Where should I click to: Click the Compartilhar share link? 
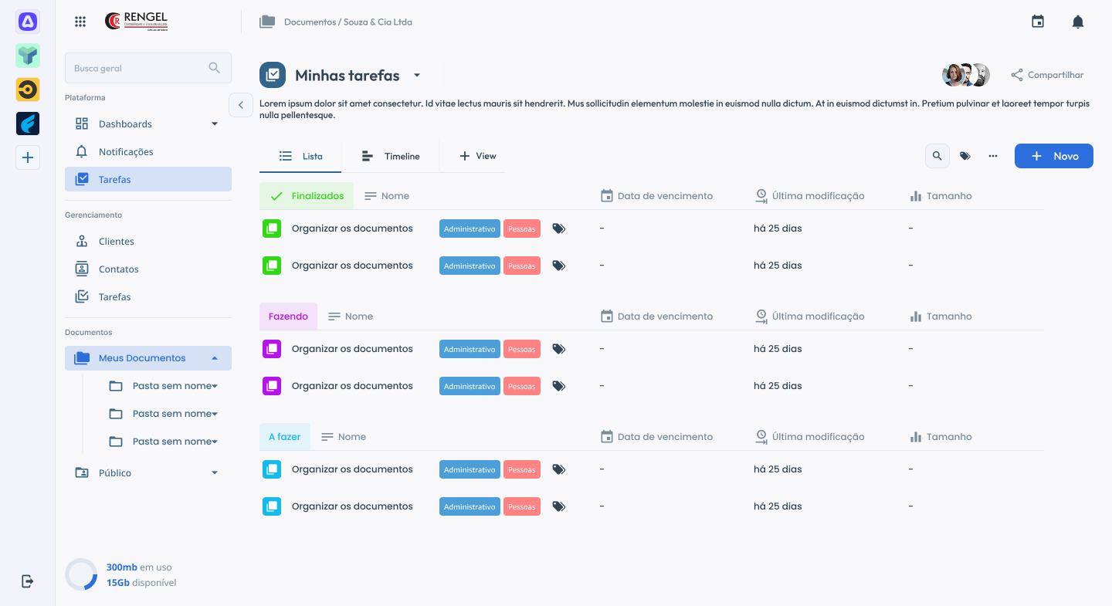click(1047, 75)
